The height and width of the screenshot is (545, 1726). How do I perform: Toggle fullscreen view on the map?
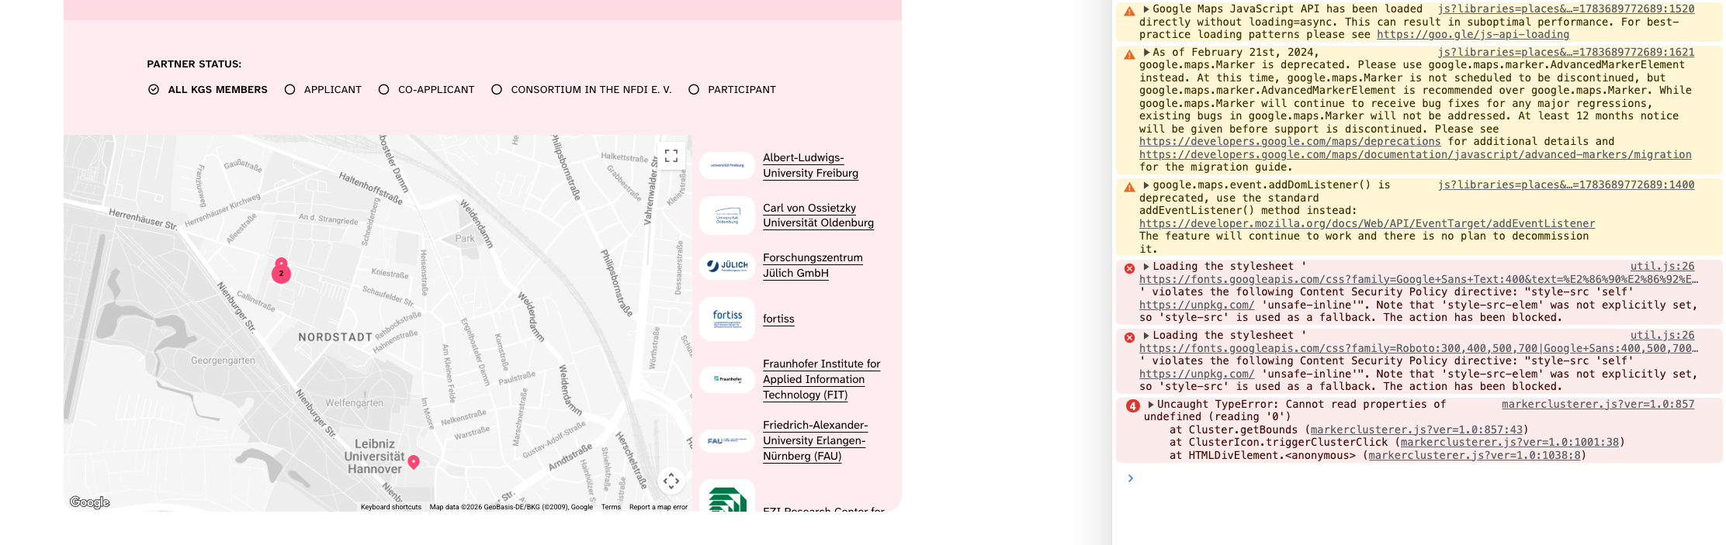click(x=671, y=156)
